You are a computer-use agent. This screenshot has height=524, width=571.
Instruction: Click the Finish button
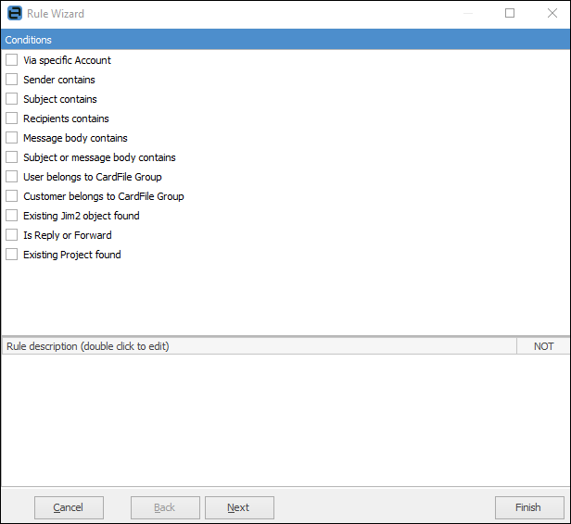click(x=529, y=507)
